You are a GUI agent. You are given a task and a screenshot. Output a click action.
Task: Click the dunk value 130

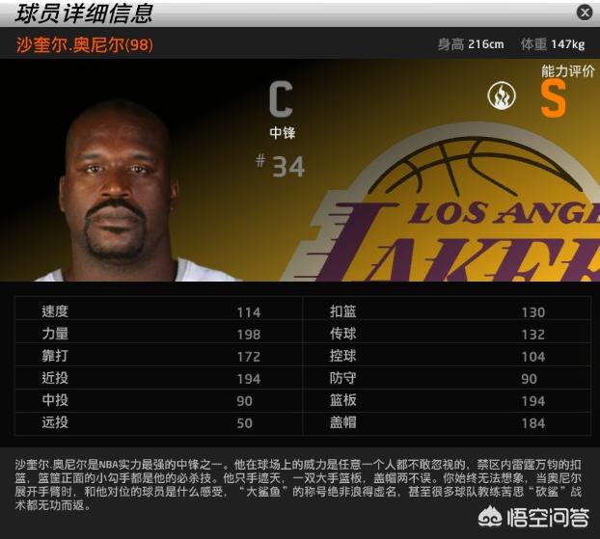(x=533, y=312)
